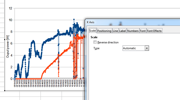Enable the Reverse direction checkbox
Viewport: 180px width, 100px height.
[x=95, y=42]
